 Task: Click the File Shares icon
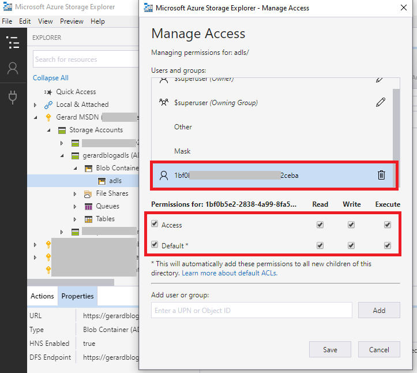(x=88, y=194)
